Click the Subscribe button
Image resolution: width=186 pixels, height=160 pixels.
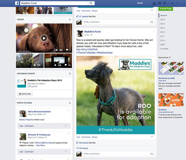pyautogui.click(x=25, y=94)
